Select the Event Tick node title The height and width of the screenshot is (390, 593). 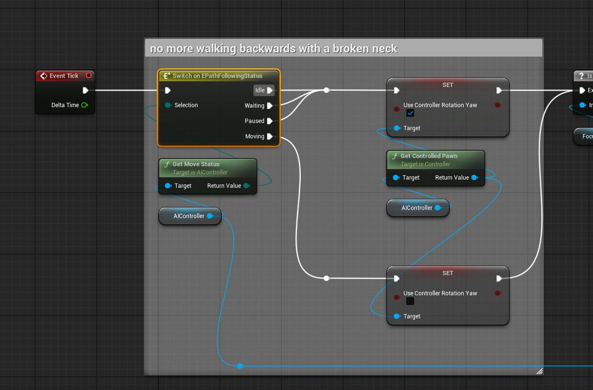pos(64,76)
